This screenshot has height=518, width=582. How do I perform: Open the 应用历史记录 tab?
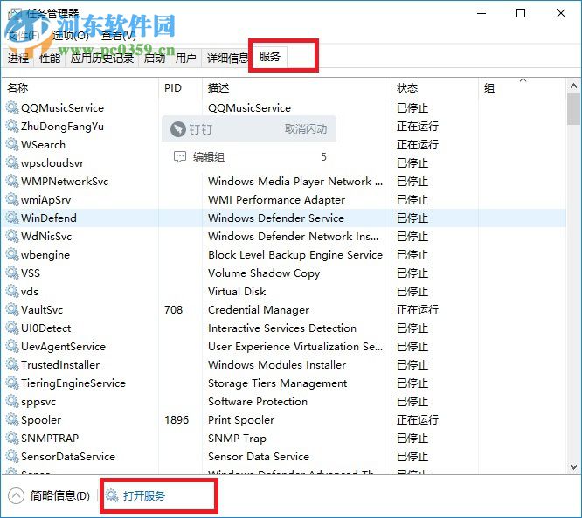(101, 59)
